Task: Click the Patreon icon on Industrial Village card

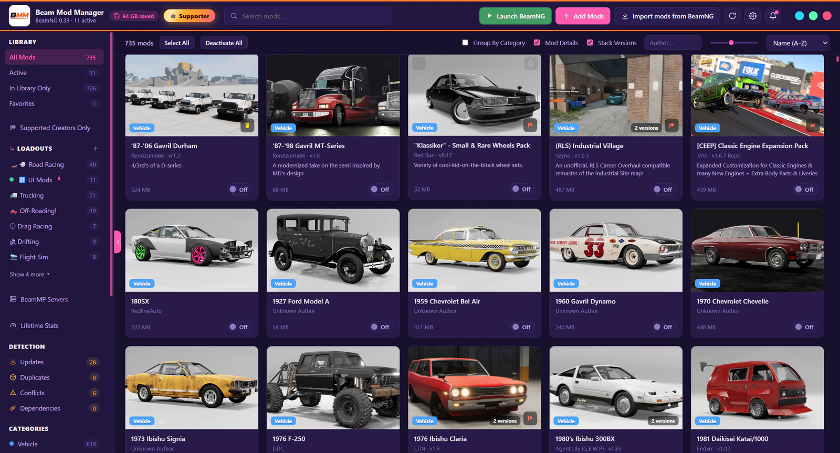Action: [671, 125]
